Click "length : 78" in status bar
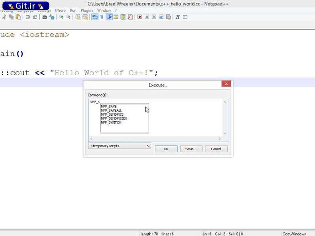The width and height of the screenshot is (315, 236). (149, 234)
